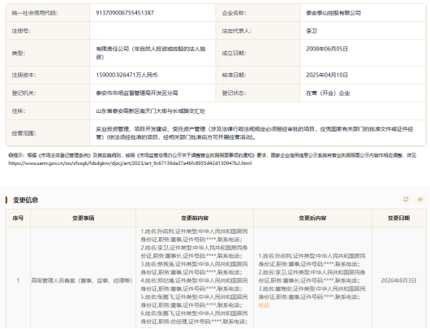Click the 变更事项 column header
Viewport: 430px width, 329px height.
coord(83,218)
